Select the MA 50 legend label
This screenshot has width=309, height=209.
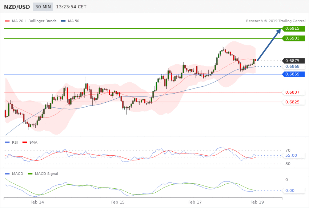(73, 21)
